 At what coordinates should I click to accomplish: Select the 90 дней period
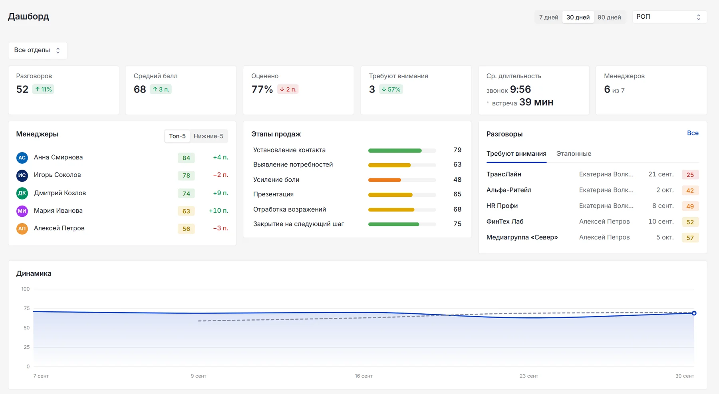609,17
